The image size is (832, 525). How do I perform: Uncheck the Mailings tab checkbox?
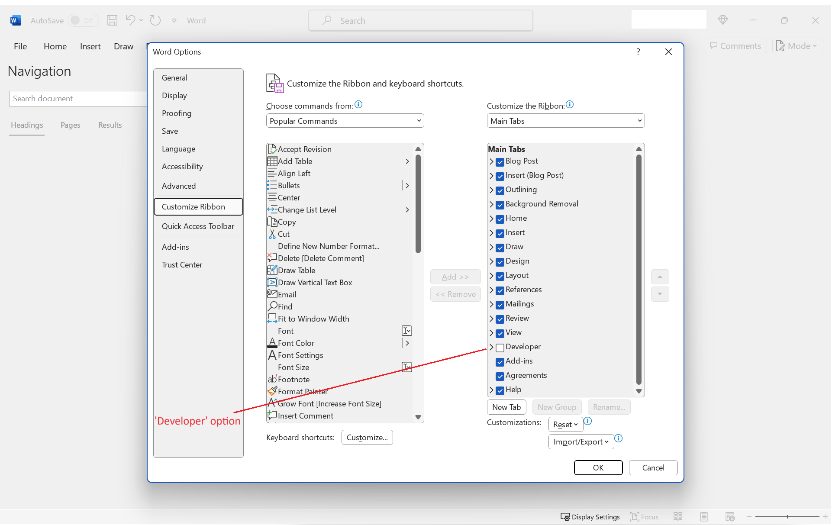click(500, 305)
